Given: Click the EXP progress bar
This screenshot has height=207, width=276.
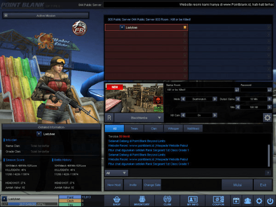Looking at the screenshot, I should pos(33,204).
